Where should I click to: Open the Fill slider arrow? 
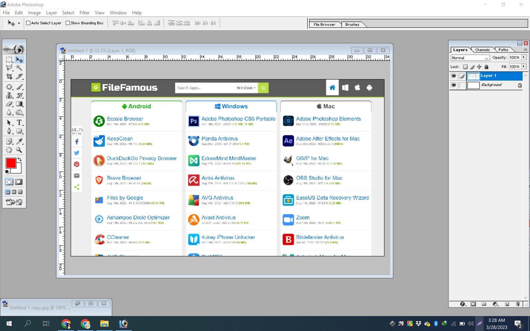(524, 67)
